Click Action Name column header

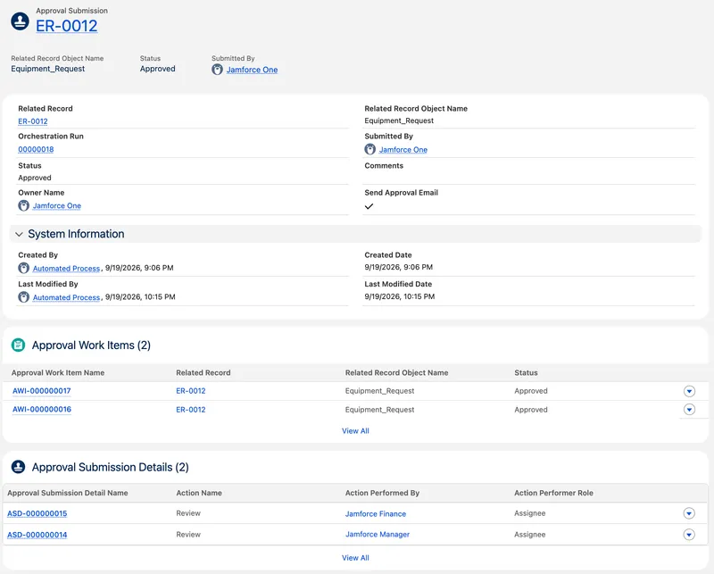click(x=199, y=493)
